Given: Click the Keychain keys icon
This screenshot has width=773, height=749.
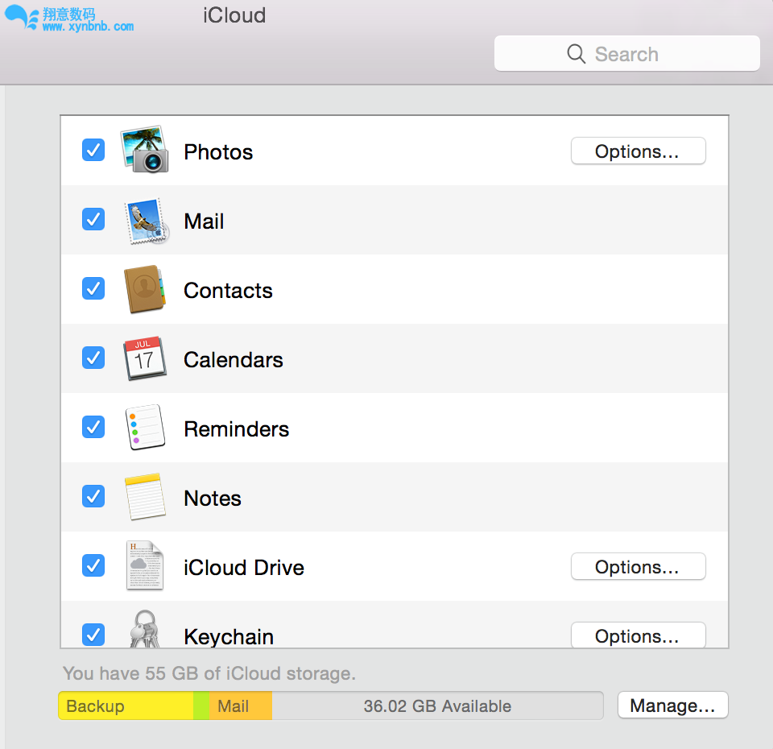Looking at the screenshot, I should (144, 629).
